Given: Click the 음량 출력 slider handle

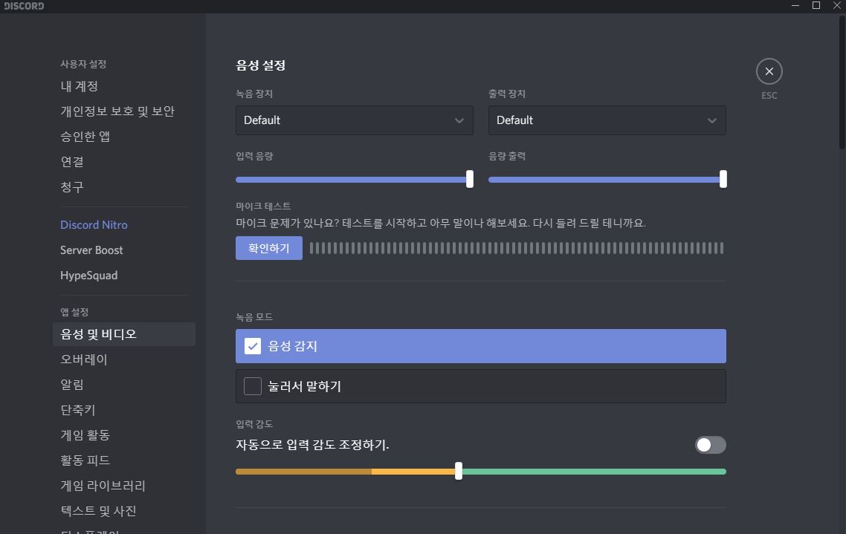Looking at the screenshot, I should (723, 179).
